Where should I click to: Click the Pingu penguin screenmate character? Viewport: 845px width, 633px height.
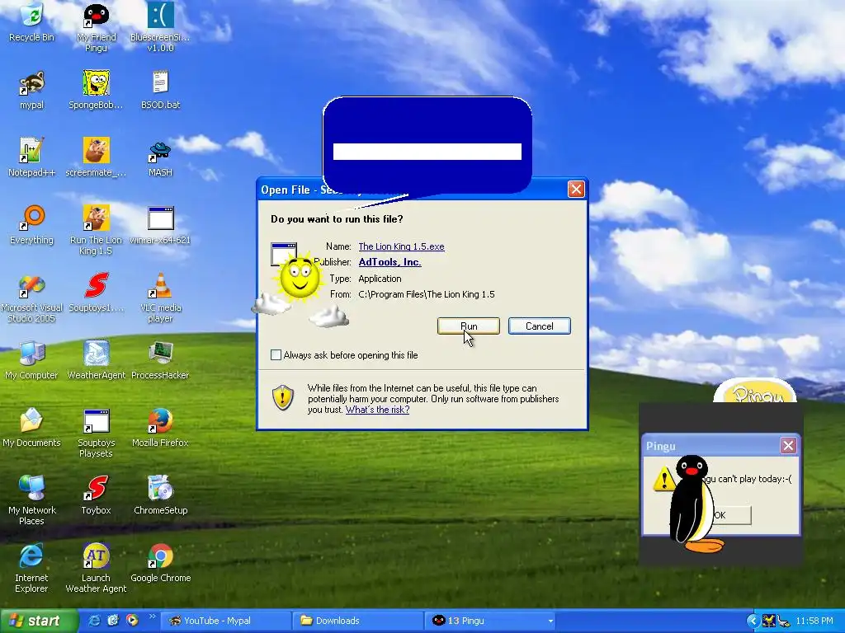[692, 504]
